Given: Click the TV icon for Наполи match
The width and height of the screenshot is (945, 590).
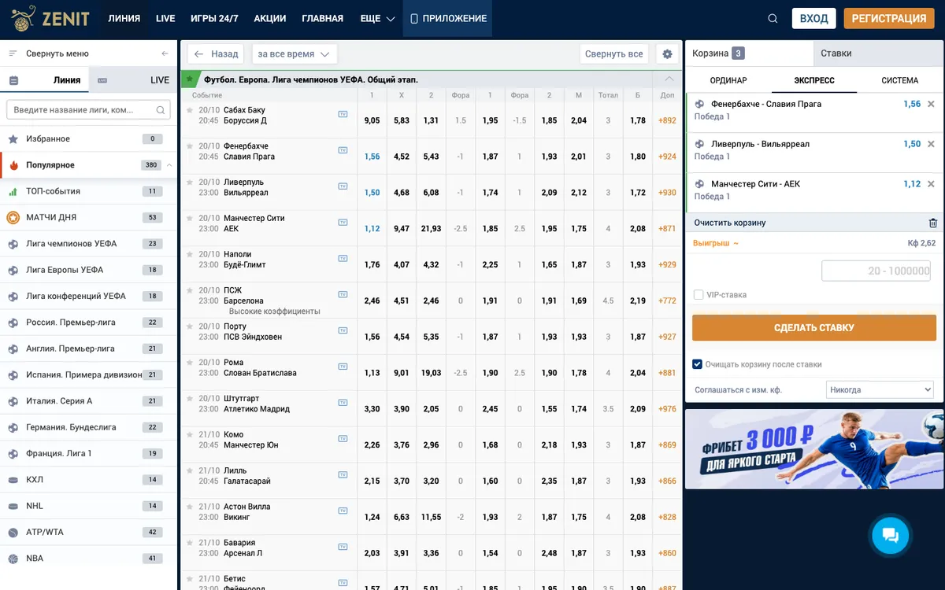Looking at the screenshot, I should click(343, 258).
